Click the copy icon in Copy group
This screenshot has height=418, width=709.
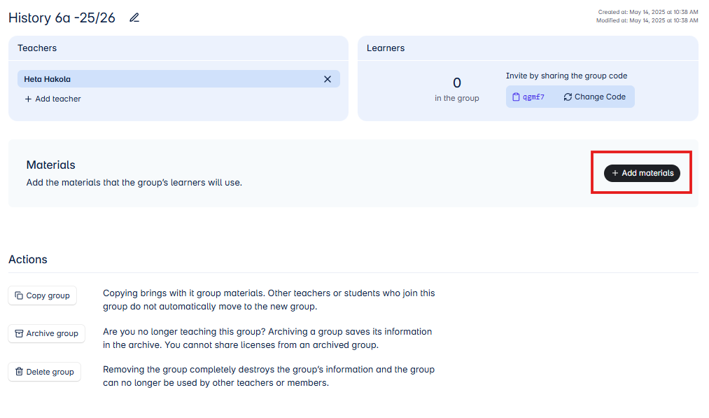(19, 295)
